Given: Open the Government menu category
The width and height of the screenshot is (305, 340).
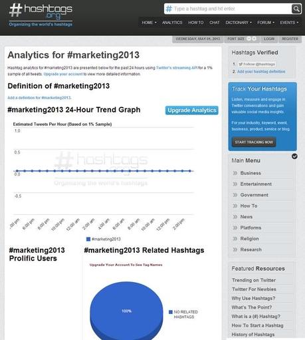Looking at the screenshot, I should click(254, 195).
